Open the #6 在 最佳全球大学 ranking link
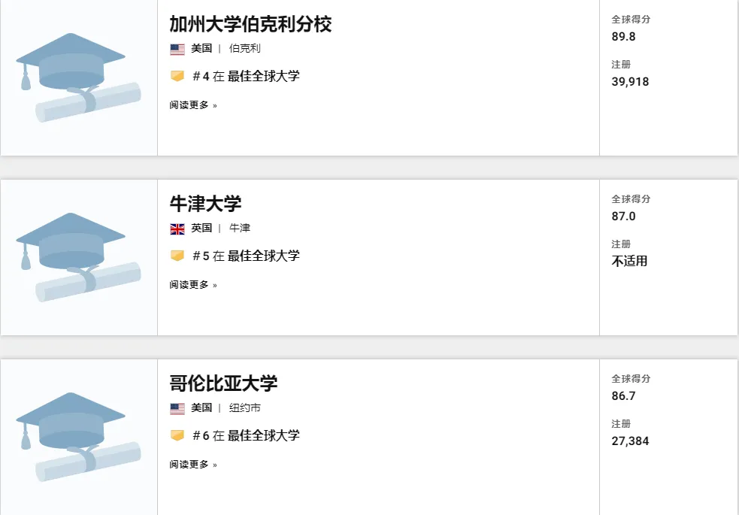This screenshot has width=739, height=515. pyautogui.click(x=246, y=435)
